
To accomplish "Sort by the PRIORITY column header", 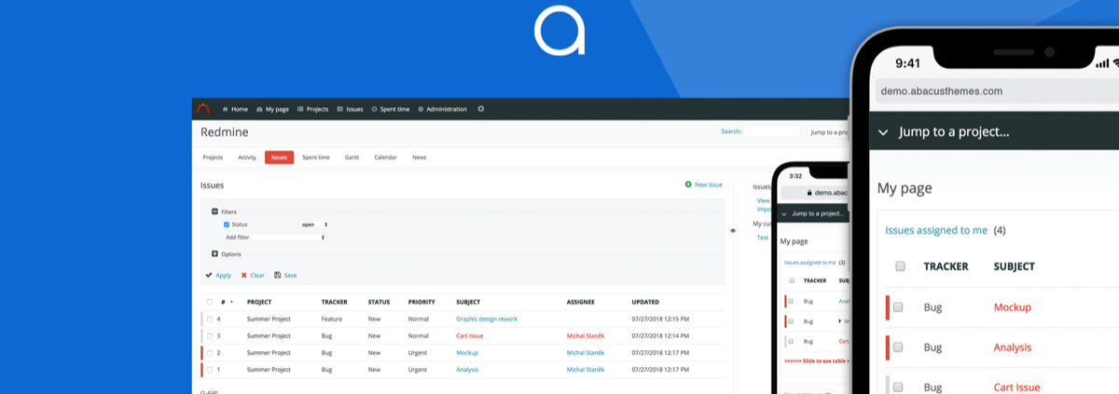I will click(421, 302).
